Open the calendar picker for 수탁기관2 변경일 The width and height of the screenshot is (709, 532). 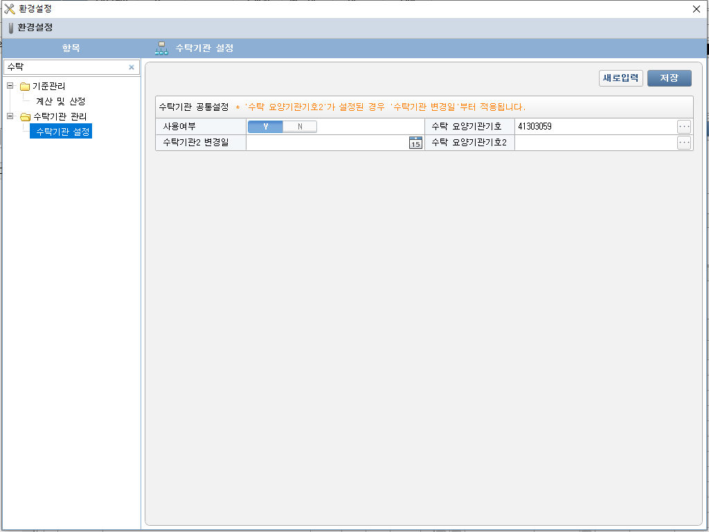415,143
